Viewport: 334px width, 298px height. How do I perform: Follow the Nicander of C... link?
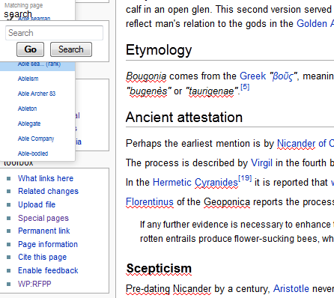point(306,144)
